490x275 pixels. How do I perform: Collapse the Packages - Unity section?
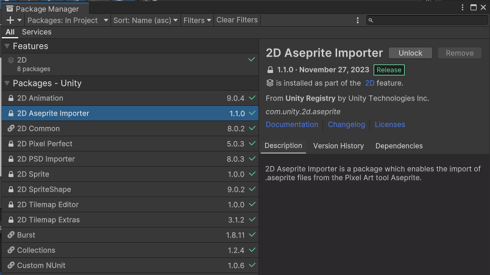[x=7, y=83]
